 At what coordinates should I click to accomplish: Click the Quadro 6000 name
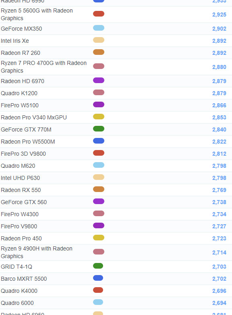coord(17,303)
